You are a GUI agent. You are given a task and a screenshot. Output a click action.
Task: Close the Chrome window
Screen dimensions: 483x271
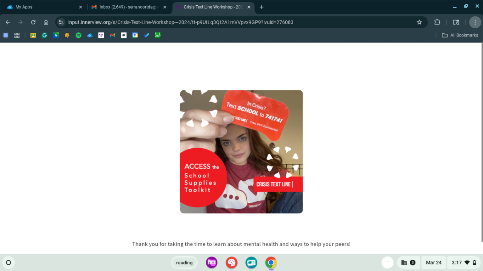(477, 7)
